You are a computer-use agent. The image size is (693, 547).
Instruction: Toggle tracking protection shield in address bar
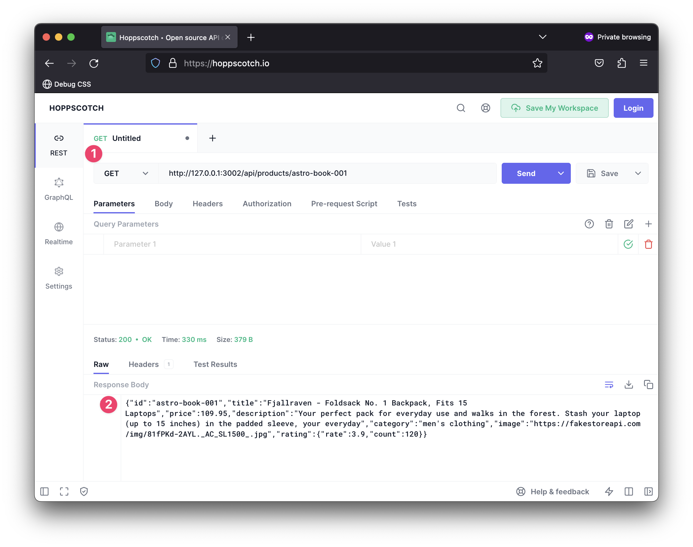tap(155, 63)
